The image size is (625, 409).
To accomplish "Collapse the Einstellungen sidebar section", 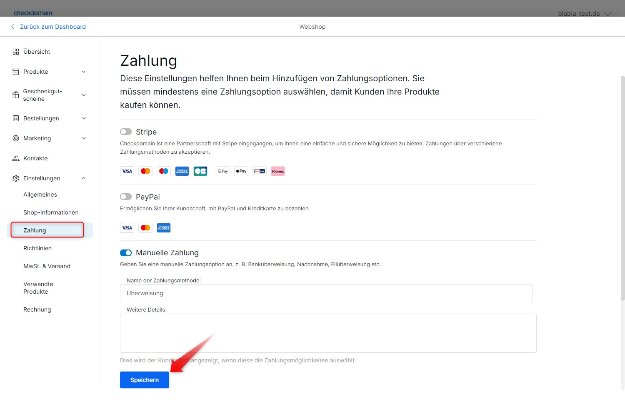I will (x=84, y=178).
